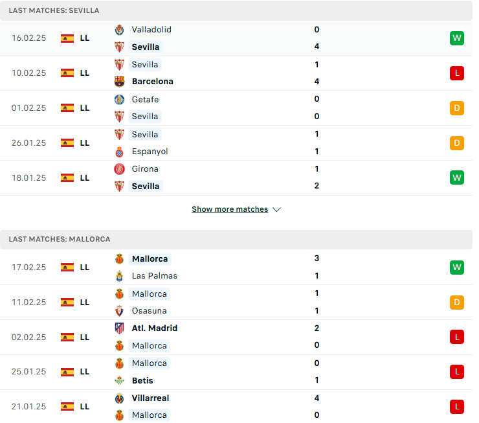Click the red L badge for Barcelona match
The width and height of the screenshot is (479, 423).
click(x=457, y=73)
